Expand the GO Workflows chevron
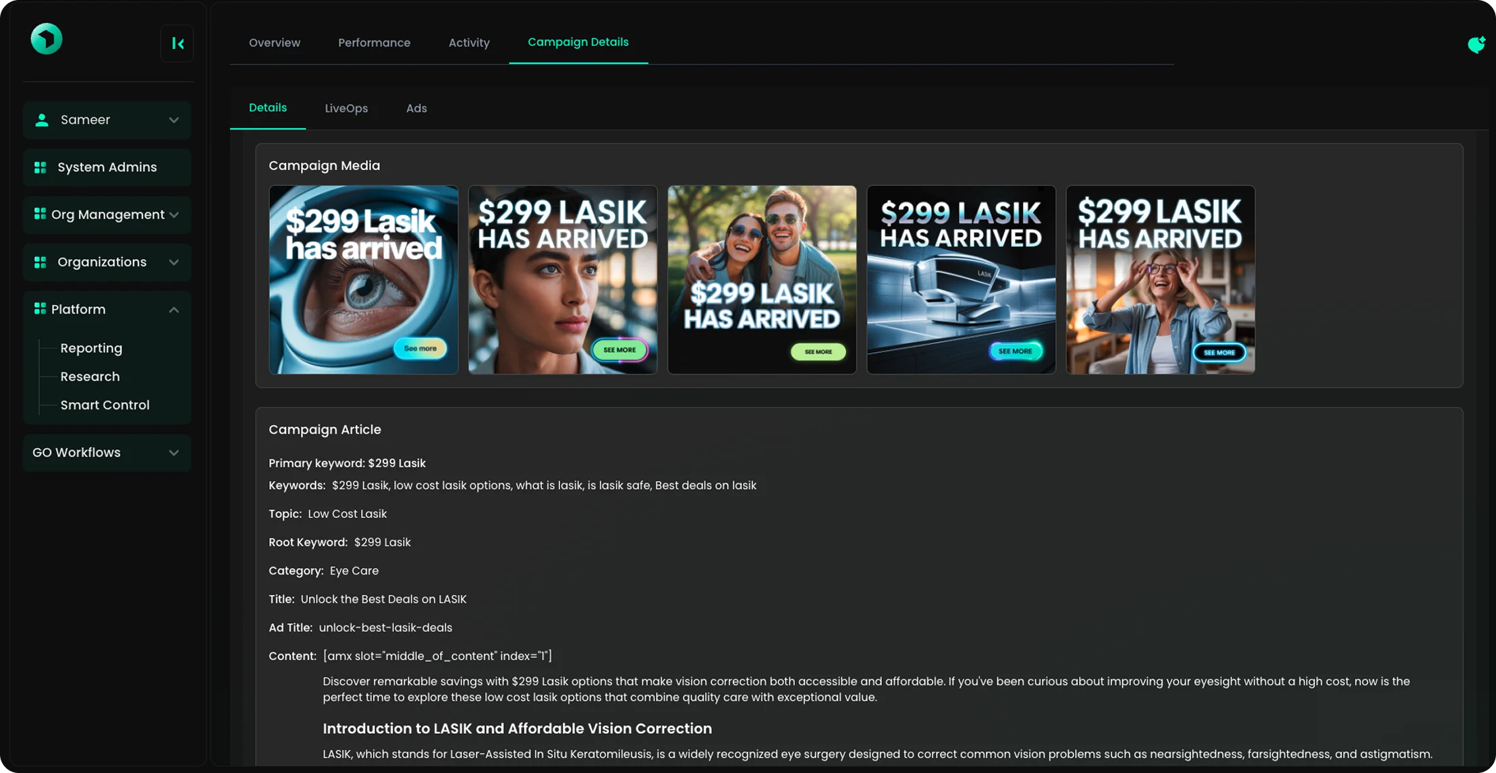 click(x=174, y=453)
